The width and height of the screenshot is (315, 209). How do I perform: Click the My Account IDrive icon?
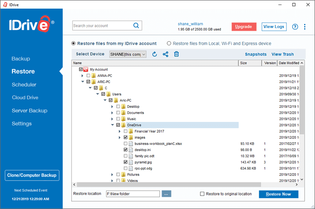point(86,69)
